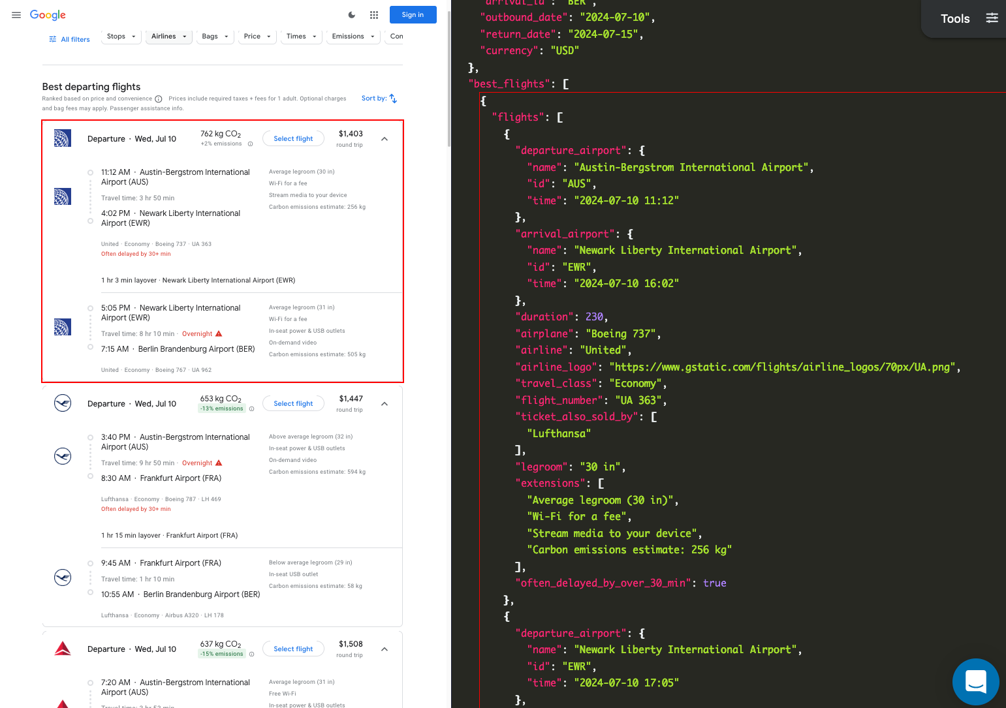This screenshot has width=1006, height=708.
Task: Click the "Often delayed by 30+ min" under UA 363
Action: (x=136, y=254)
